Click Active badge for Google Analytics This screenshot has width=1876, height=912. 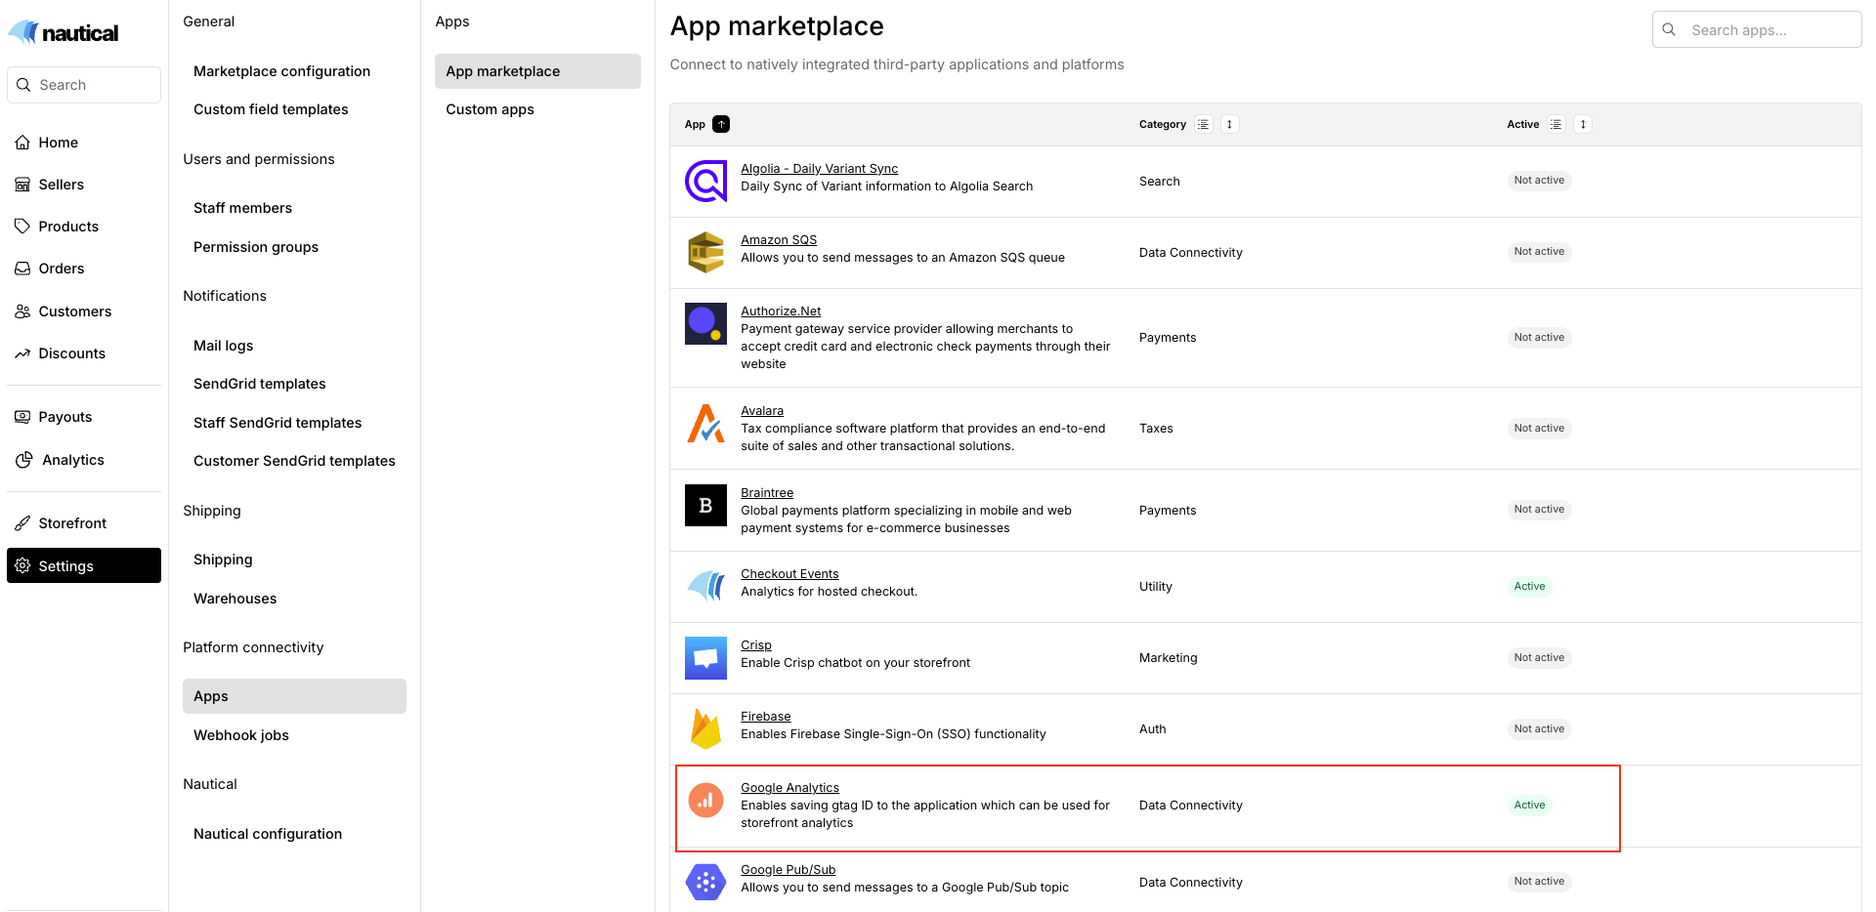[1529, 806]
